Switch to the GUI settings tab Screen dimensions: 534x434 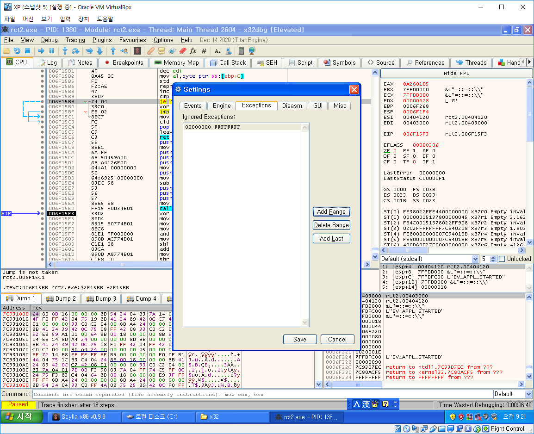[x=318, y=106]
